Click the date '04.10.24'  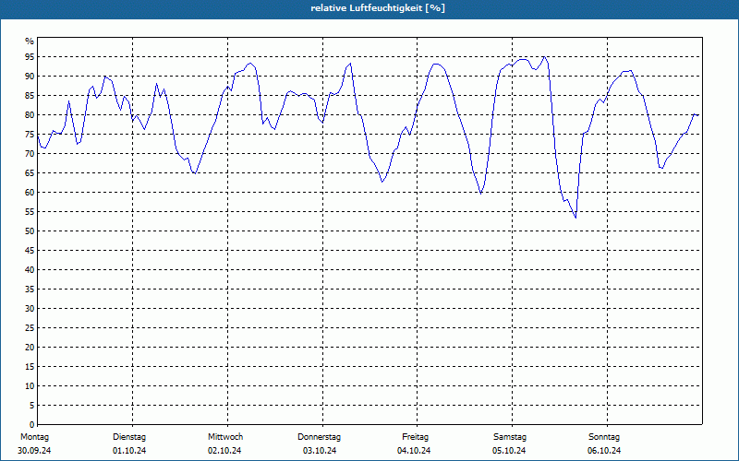click(414, 451)
